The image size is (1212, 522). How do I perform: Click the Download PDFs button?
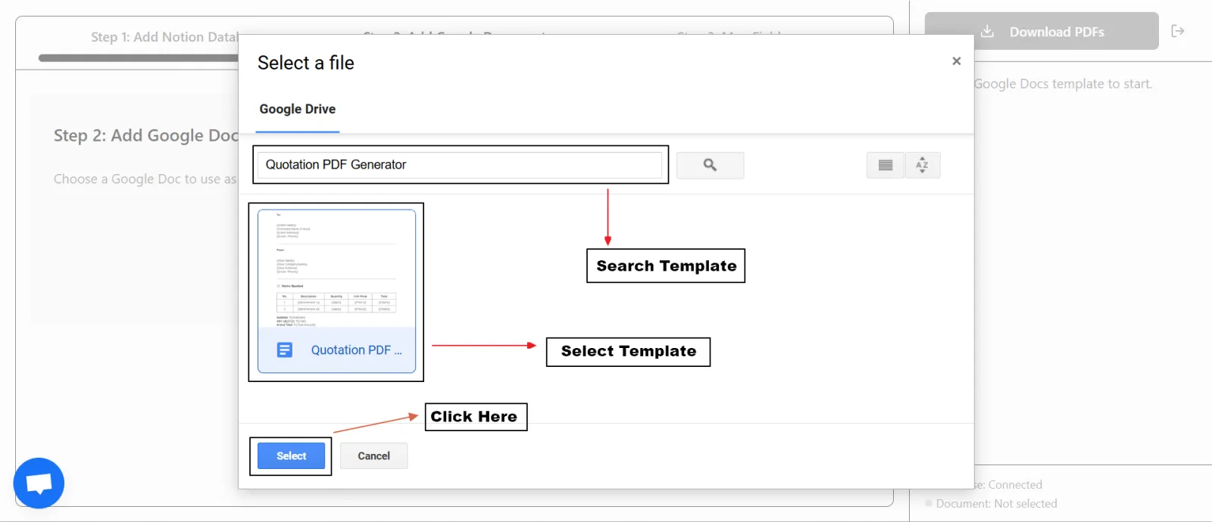pyautogui.click(x=1042, y=31)
